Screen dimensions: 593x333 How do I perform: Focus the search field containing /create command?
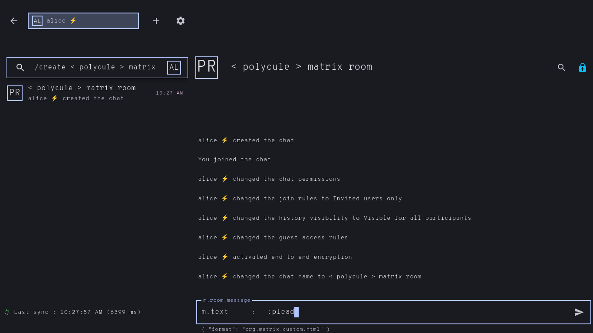coord(95,68)
